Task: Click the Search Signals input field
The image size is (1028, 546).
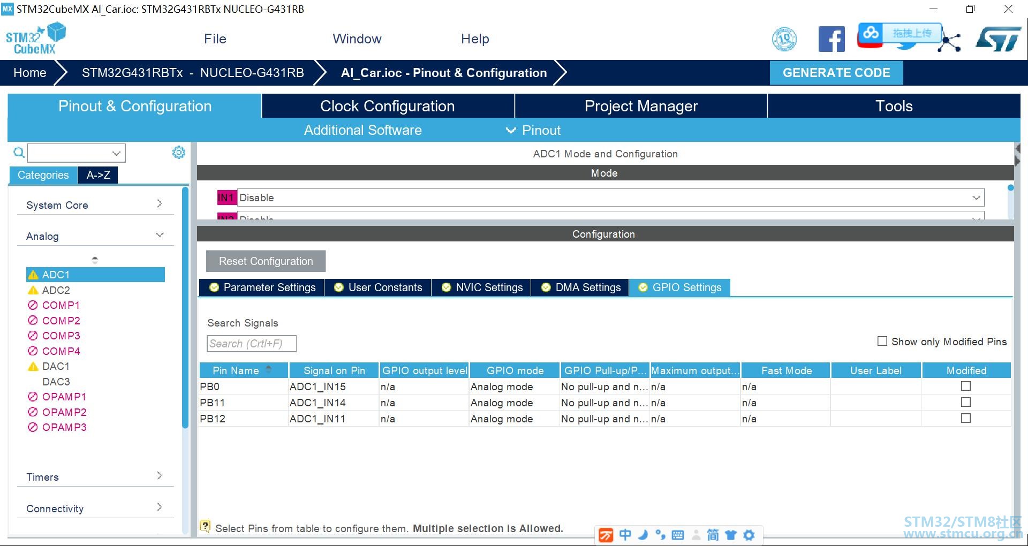Action: point(252,344)
